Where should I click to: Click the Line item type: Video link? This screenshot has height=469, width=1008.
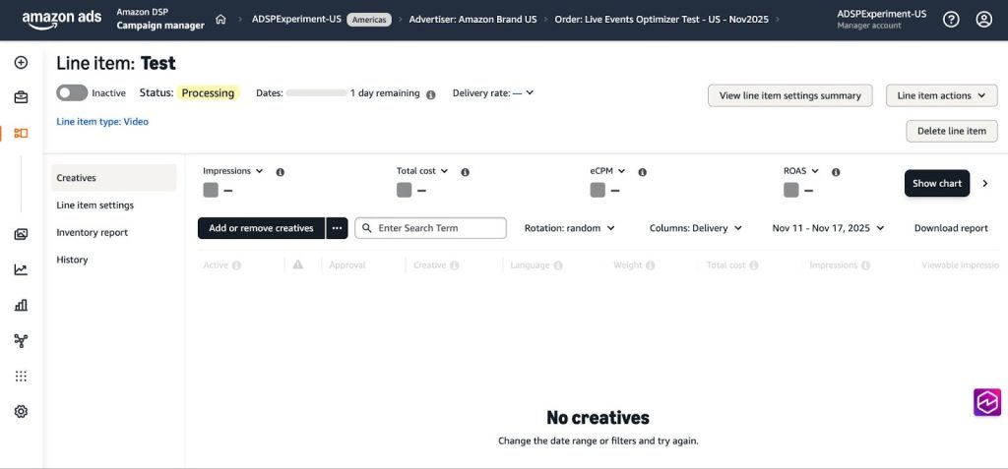pyautogui.click(x=102, y=121)
